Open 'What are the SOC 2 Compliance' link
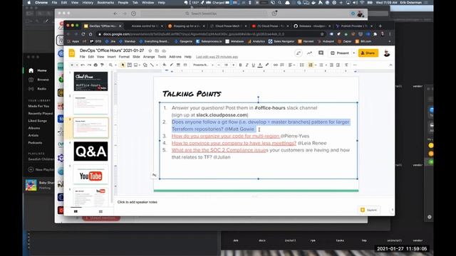 tap(219, 150)
